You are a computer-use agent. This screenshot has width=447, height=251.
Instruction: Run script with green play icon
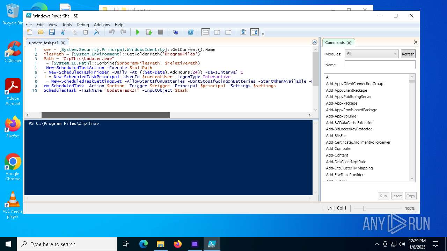point(138,32)
